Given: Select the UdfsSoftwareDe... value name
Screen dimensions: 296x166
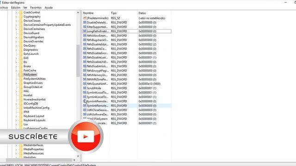Looking at the screenshot, I should [98, 114].
